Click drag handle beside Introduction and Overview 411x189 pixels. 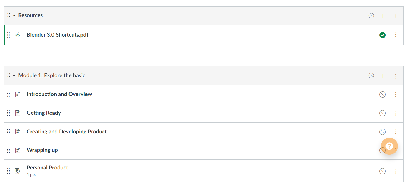(x=8, y=94)
